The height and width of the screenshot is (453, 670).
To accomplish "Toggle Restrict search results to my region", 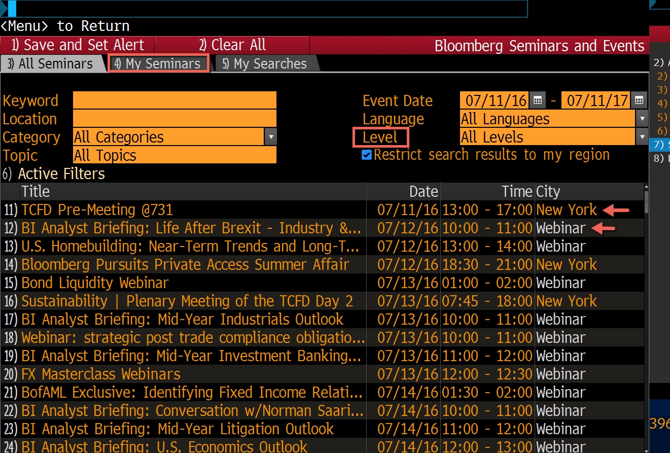I will click(x=367, y=155).
